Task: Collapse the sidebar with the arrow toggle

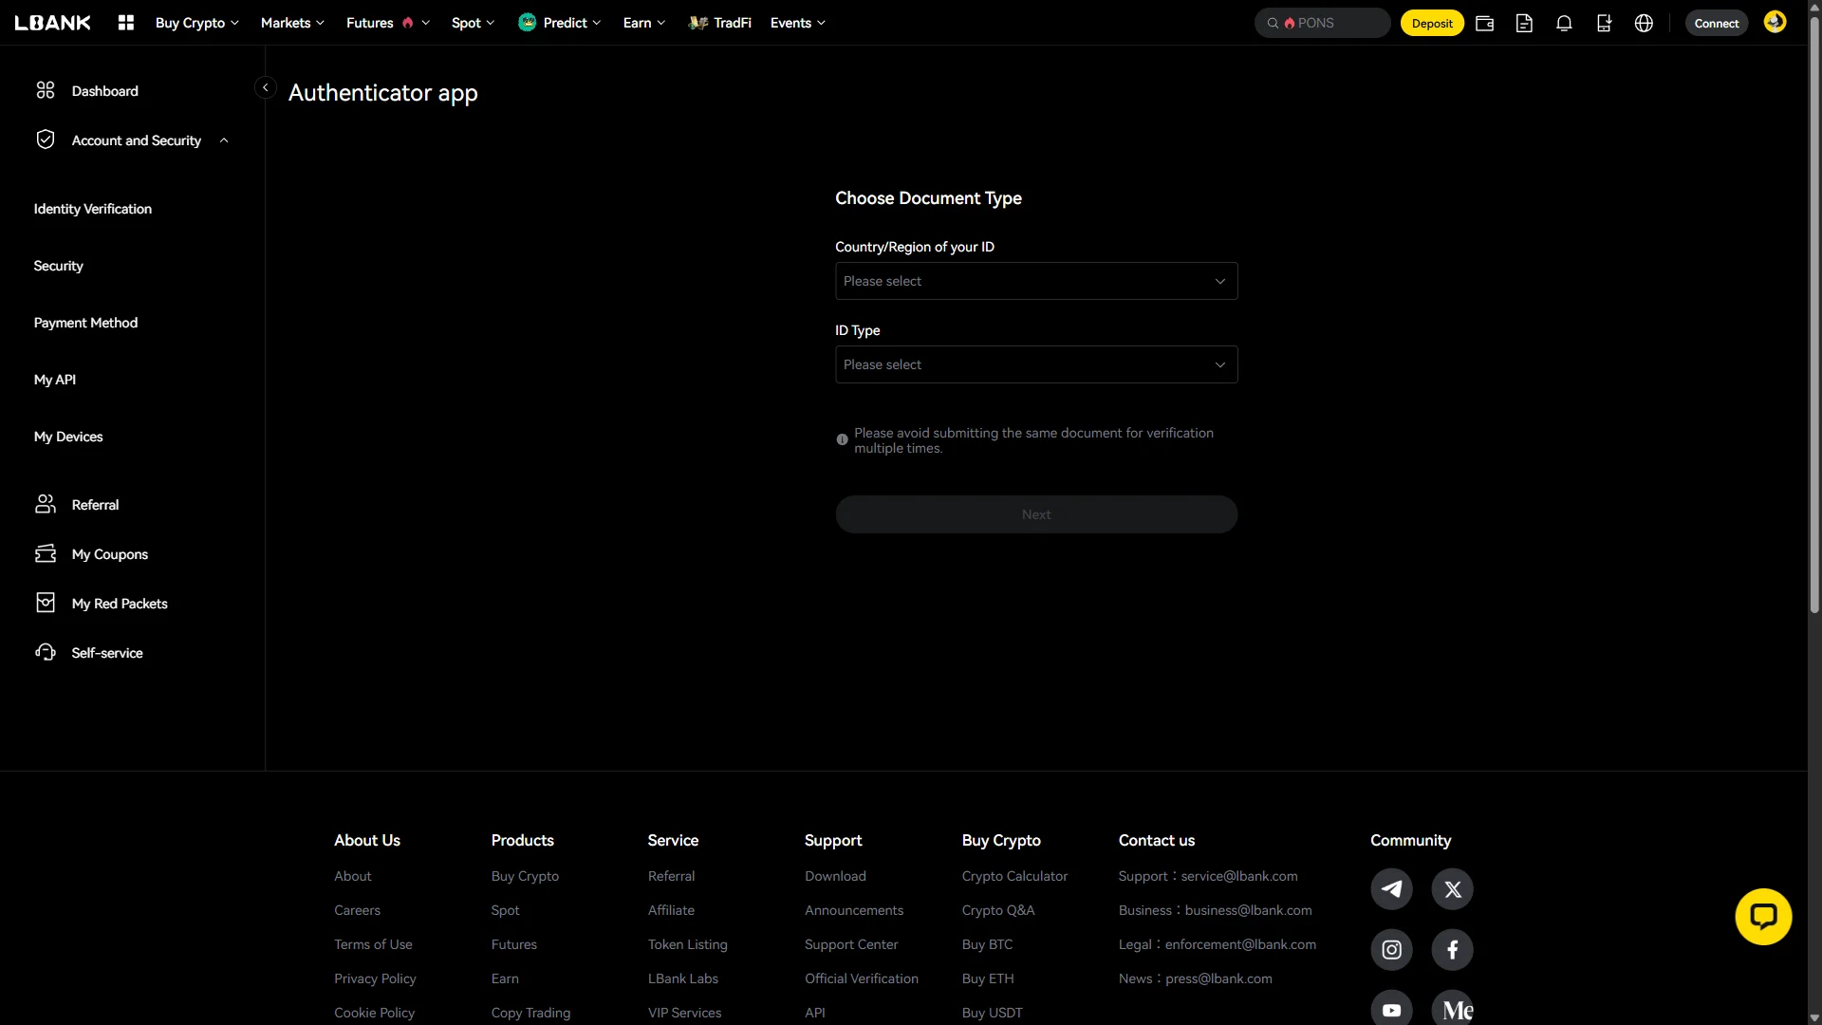Action: point(266,87)
